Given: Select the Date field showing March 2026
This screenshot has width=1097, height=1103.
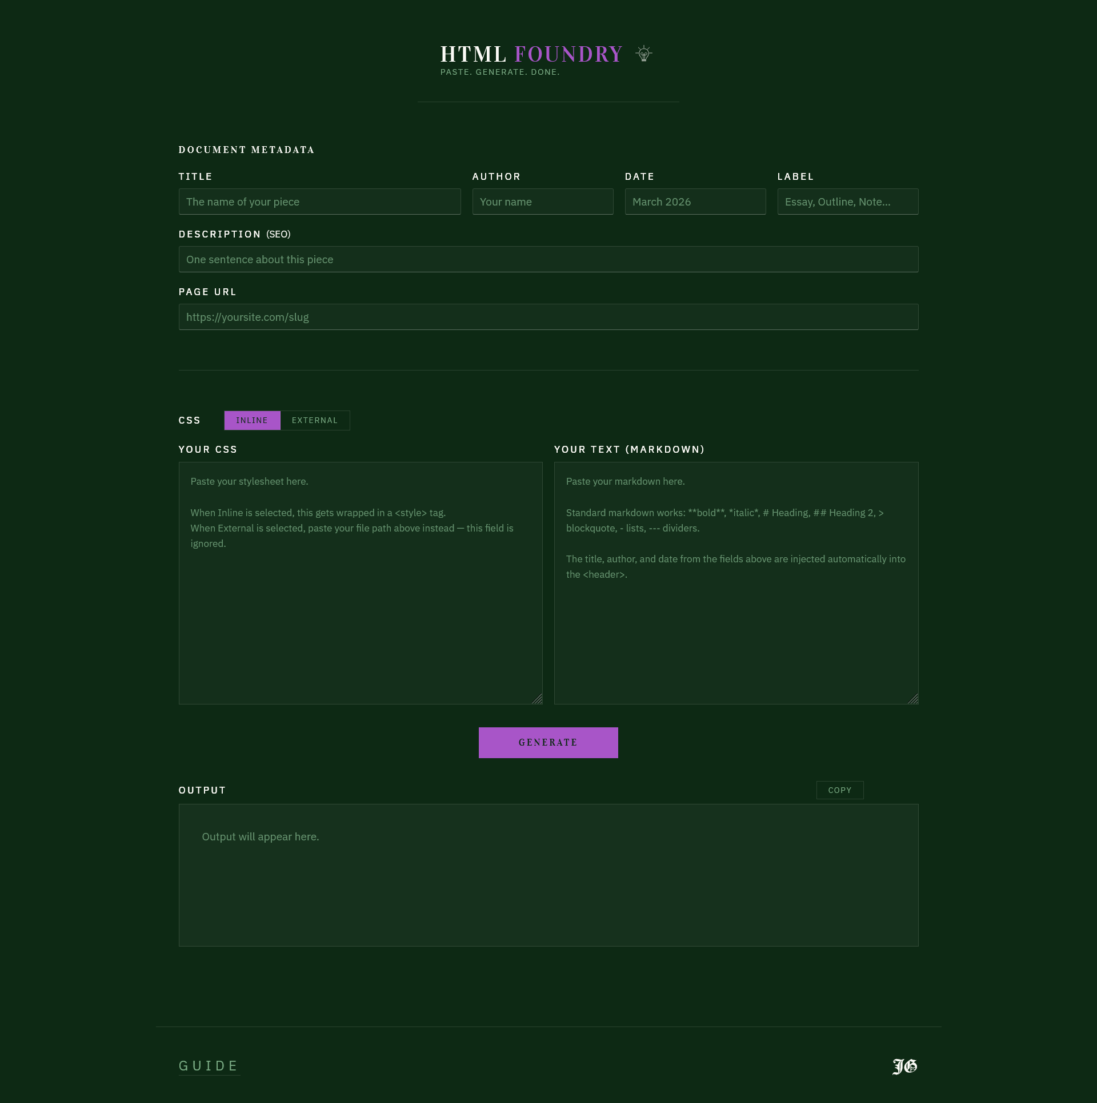Looking at the screenshot, I should click(695, 202).
